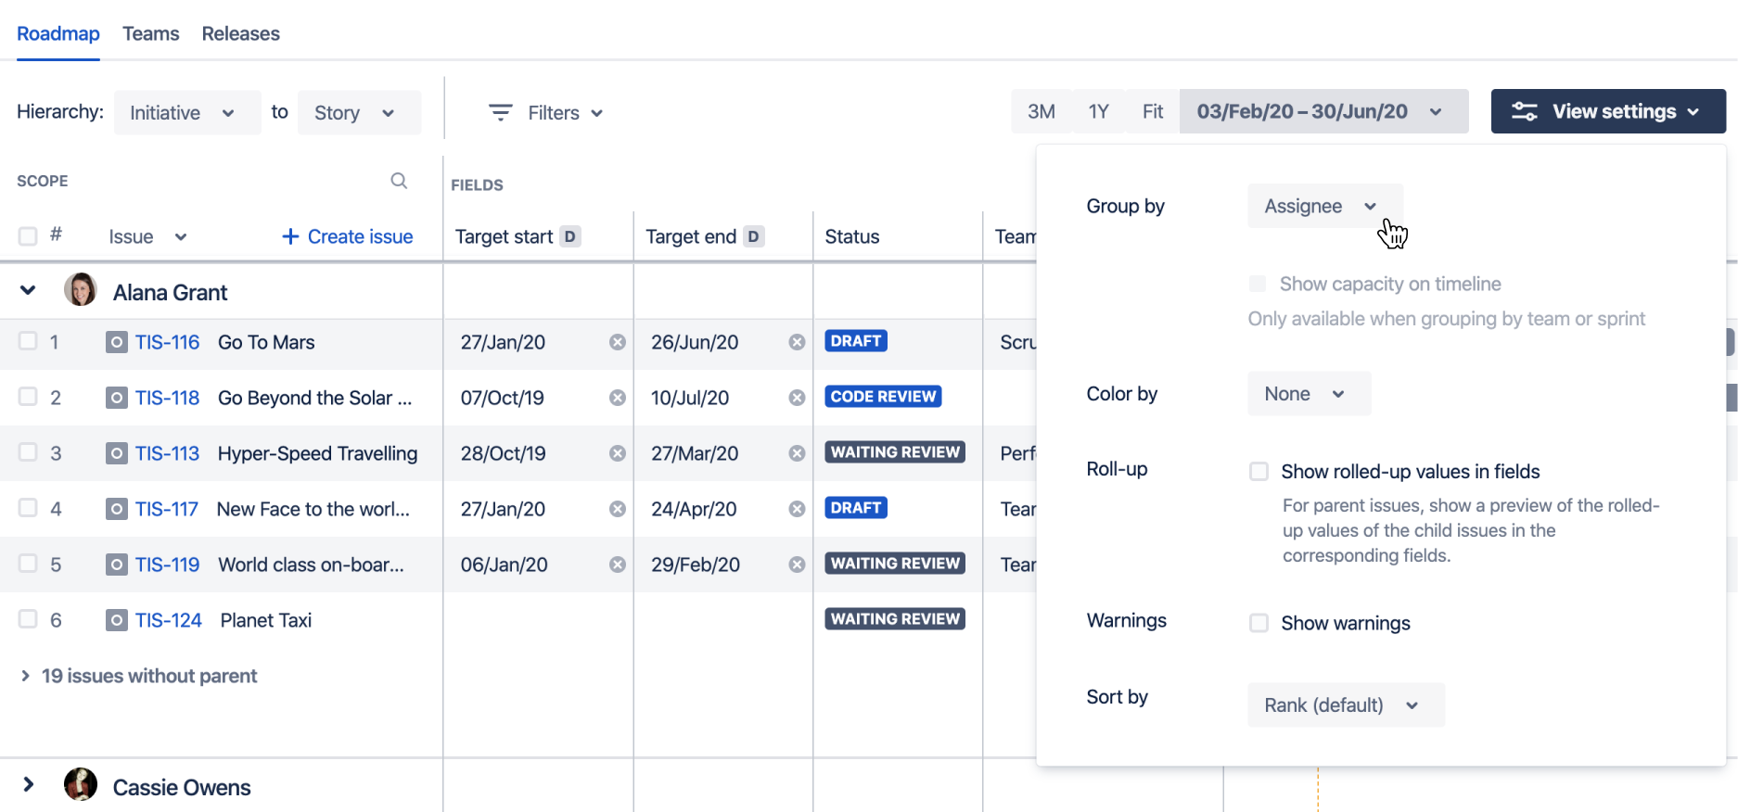Click the issue type icon for TIS-116
The height and width of the screenshot is (812, 1738).
(116, 342)
